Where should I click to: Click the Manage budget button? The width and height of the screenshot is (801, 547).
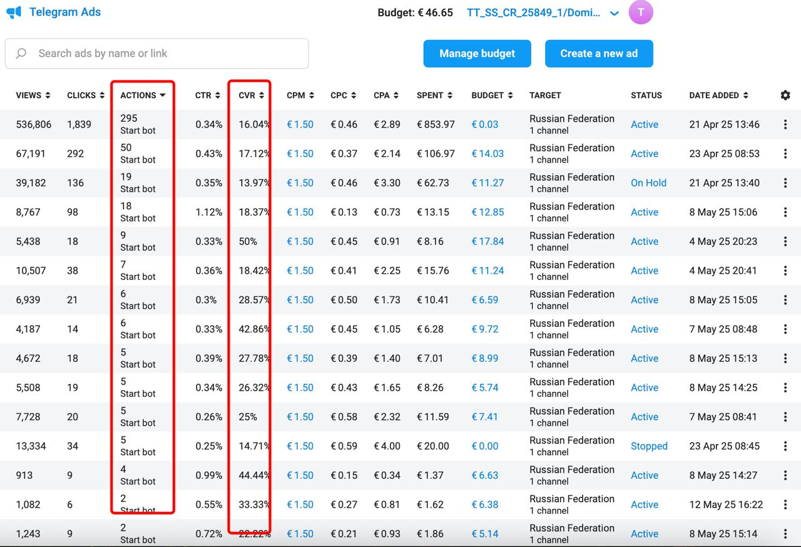(477, 54)
